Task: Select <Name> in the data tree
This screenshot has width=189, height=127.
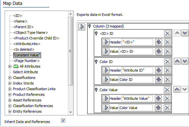Action: 20,21
